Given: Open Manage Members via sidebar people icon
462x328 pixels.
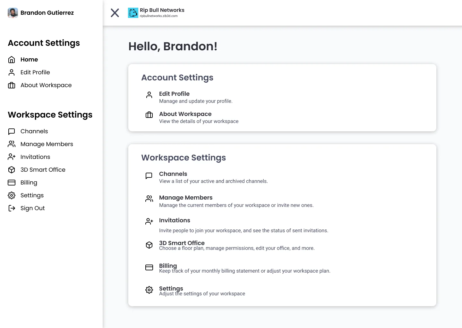Looking at the screenshot, I should 12,144.
